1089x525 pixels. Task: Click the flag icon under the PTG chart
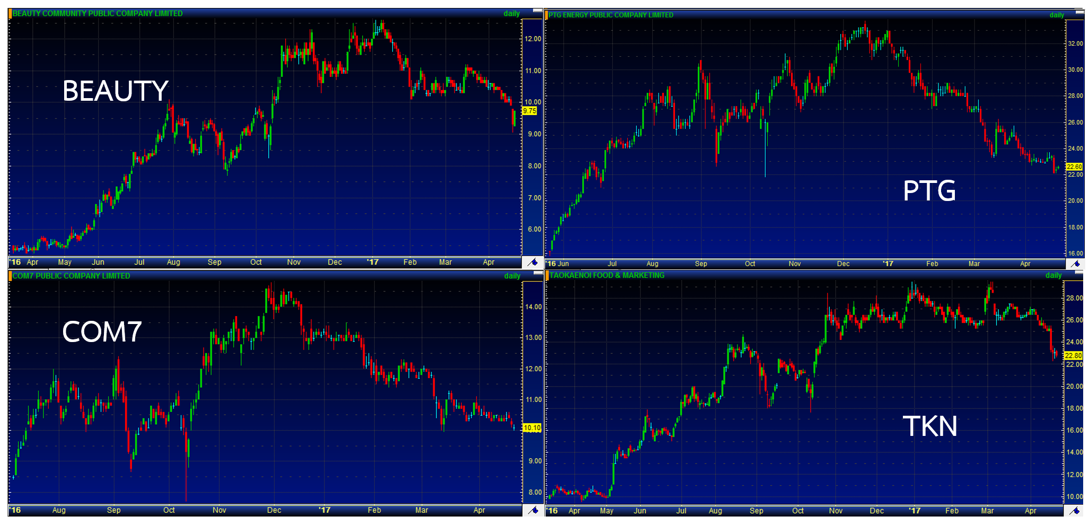pos(1075,264)
